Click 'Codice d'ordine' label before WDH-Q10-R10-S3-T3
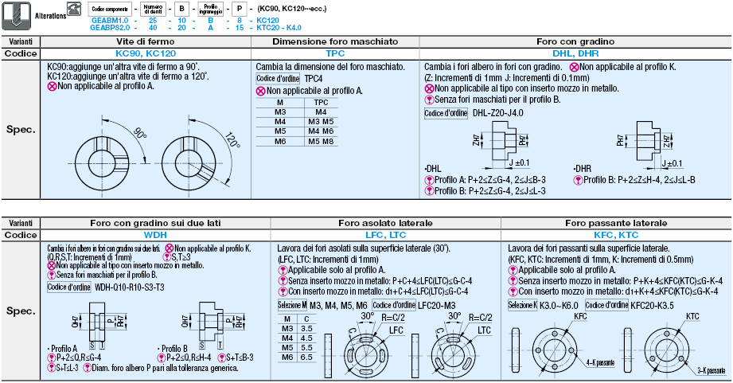Image resolution: width=733 pixels, height=383 pixels. pos(68,287)
